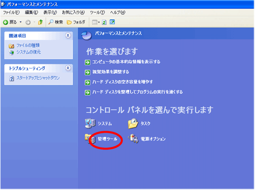Click the 検索 search magnifier button
This screenshot has width=255, height=190.
[x=56, y=22]
